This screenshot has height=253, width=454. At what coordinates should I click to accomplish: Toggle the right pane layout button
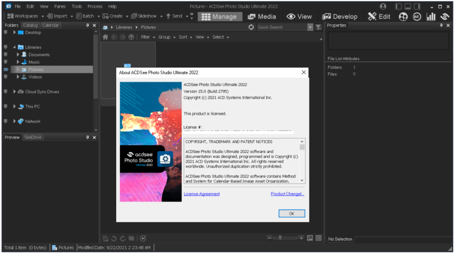tap(417, 7)
